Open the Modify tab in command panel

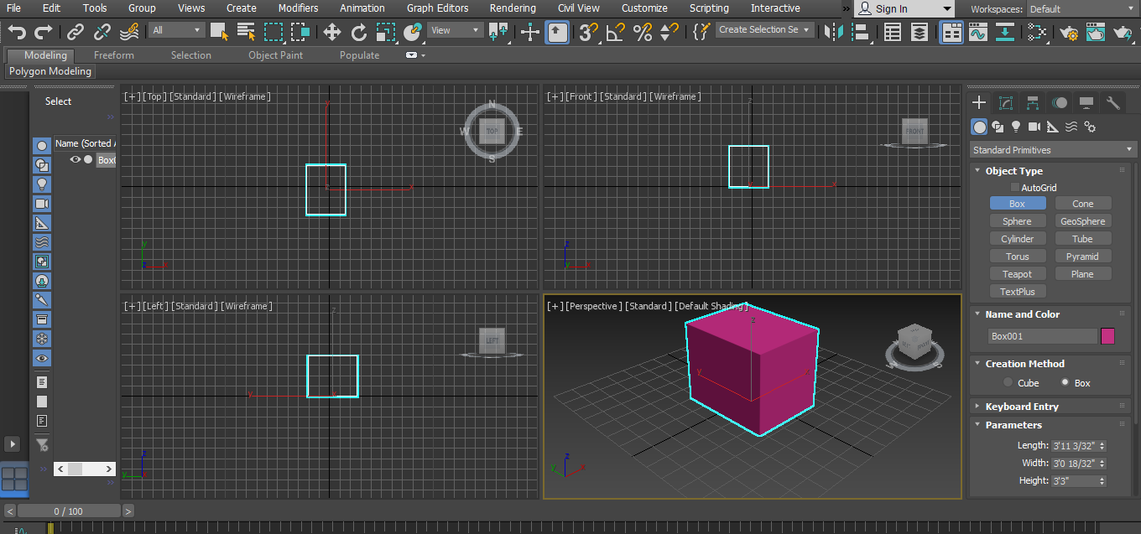coord(1006,103)
